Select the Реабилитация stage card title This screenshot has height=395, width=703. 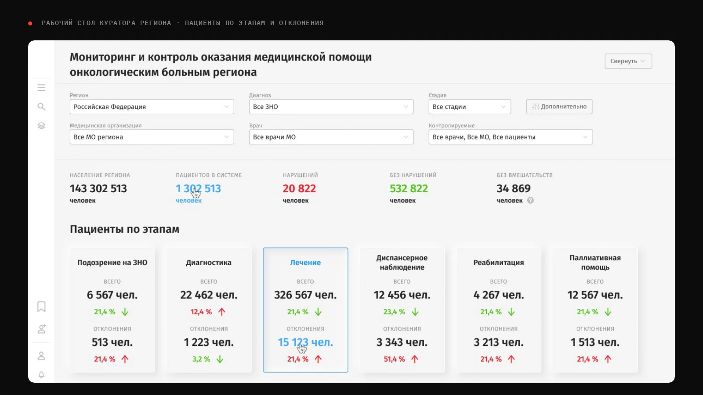[499, 262]
